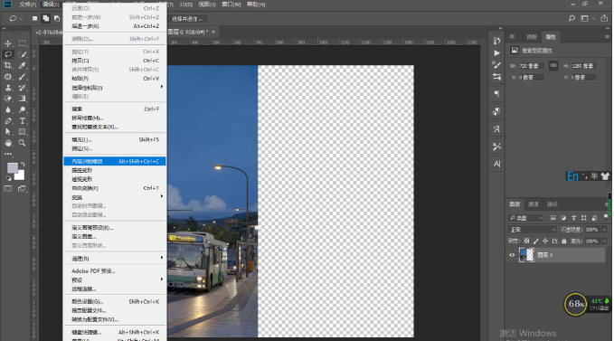Select the Clone Stamp tool
The width and height of the screenshot is (614, 341).
tap(8, 88)
